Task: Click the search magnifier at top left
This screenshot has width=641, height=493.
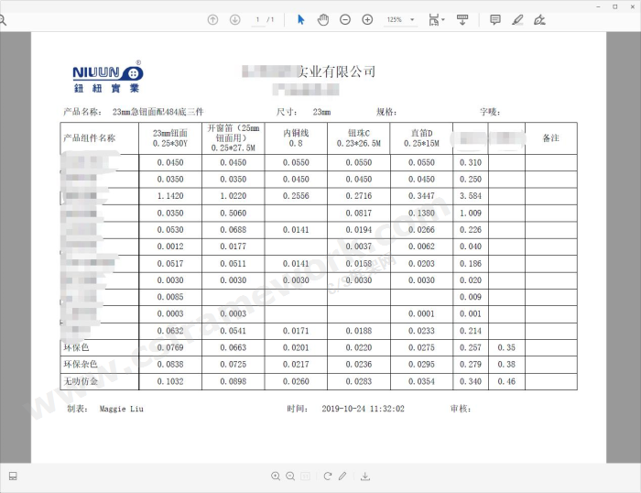Action: tap(3, 19)
